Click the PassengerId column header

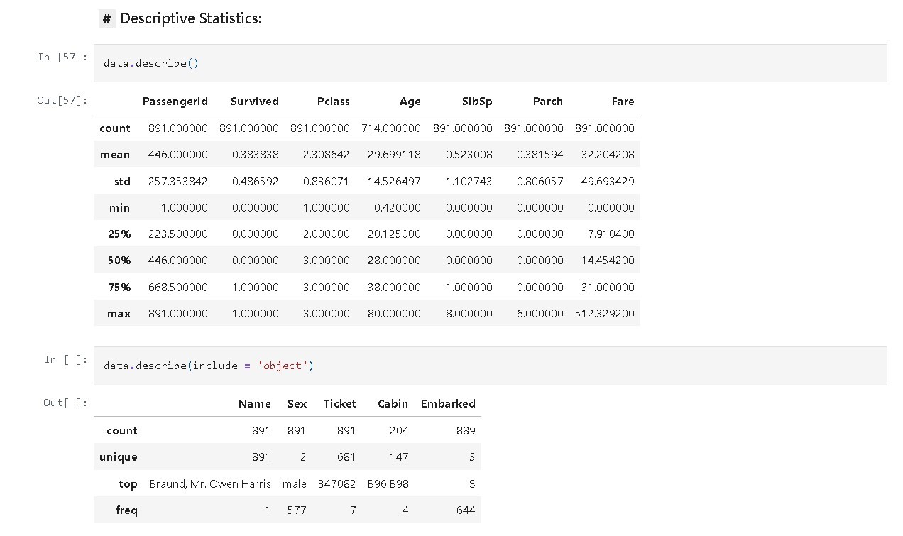(x=175, y=102)
